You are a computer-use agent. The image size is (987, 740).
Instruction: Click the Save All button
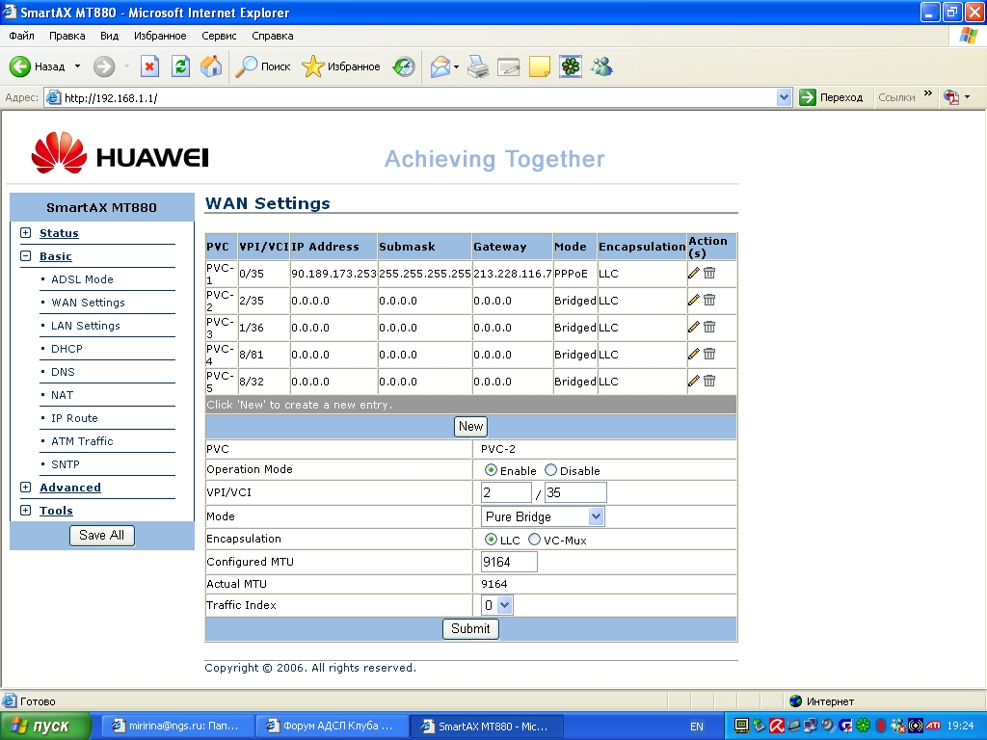tap(101, 536)
